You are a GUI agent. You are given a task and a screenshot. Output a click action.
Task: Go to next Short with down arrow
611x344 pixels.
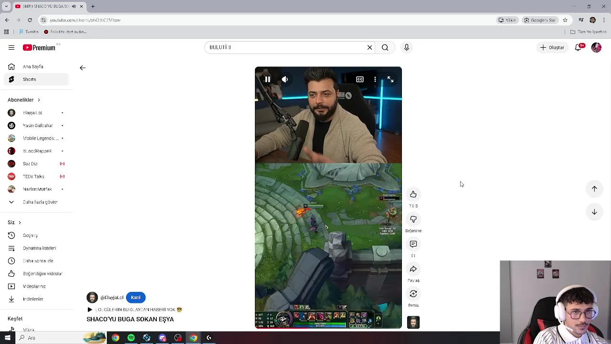pos(594,212)
